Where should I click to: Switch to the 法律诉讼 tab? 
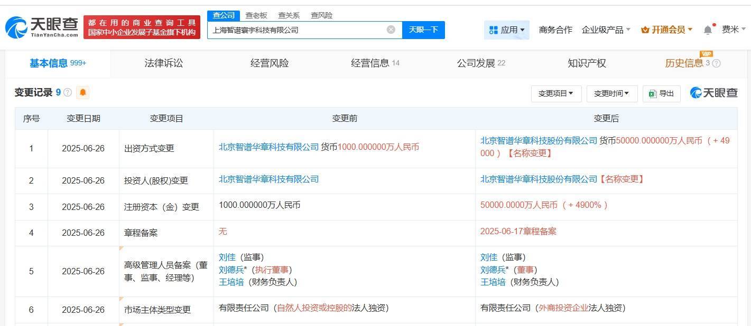pos(164,63)
